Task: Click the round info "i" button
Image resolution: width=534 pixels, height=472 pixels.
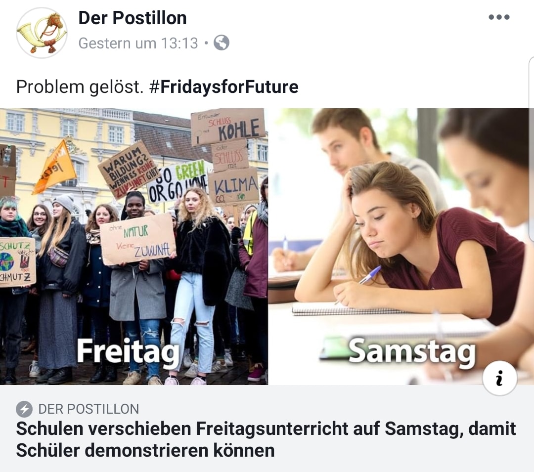Action: 499,378
